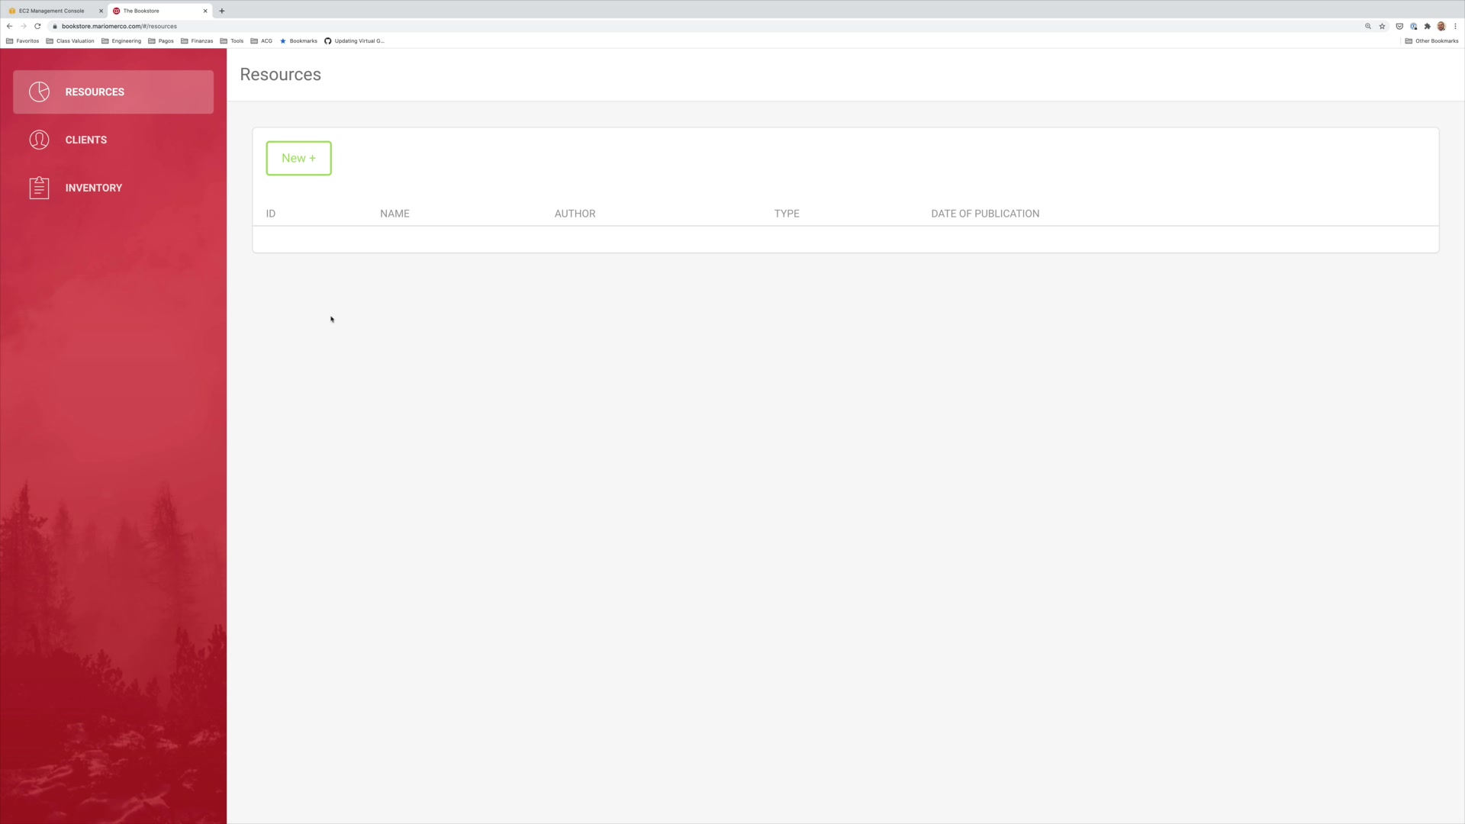Open a new browser tab
Screen dimensions: 1465x824
tap(222, 11)
